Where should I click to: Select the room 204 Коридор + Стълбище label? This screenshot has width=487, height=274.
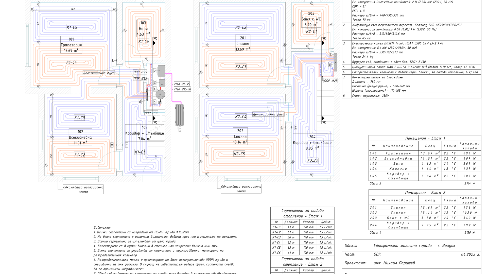pos(312,143)
